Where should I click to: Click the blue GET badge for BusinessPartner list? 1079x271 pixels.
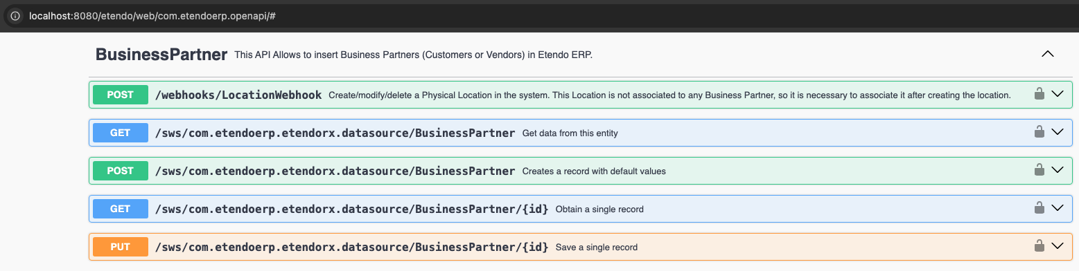coord(121,133)
